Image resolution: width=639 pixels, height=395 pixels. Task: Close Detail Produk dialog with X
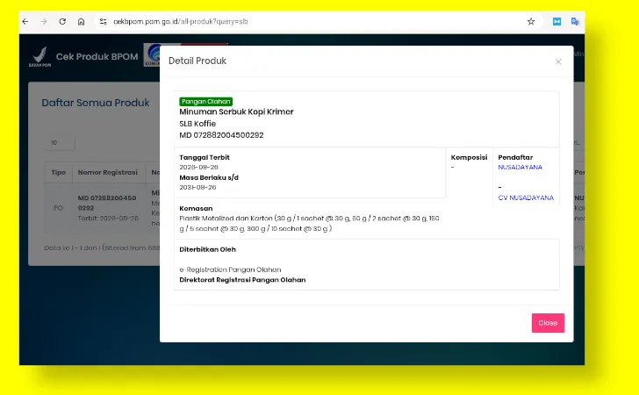pos(558,61)
